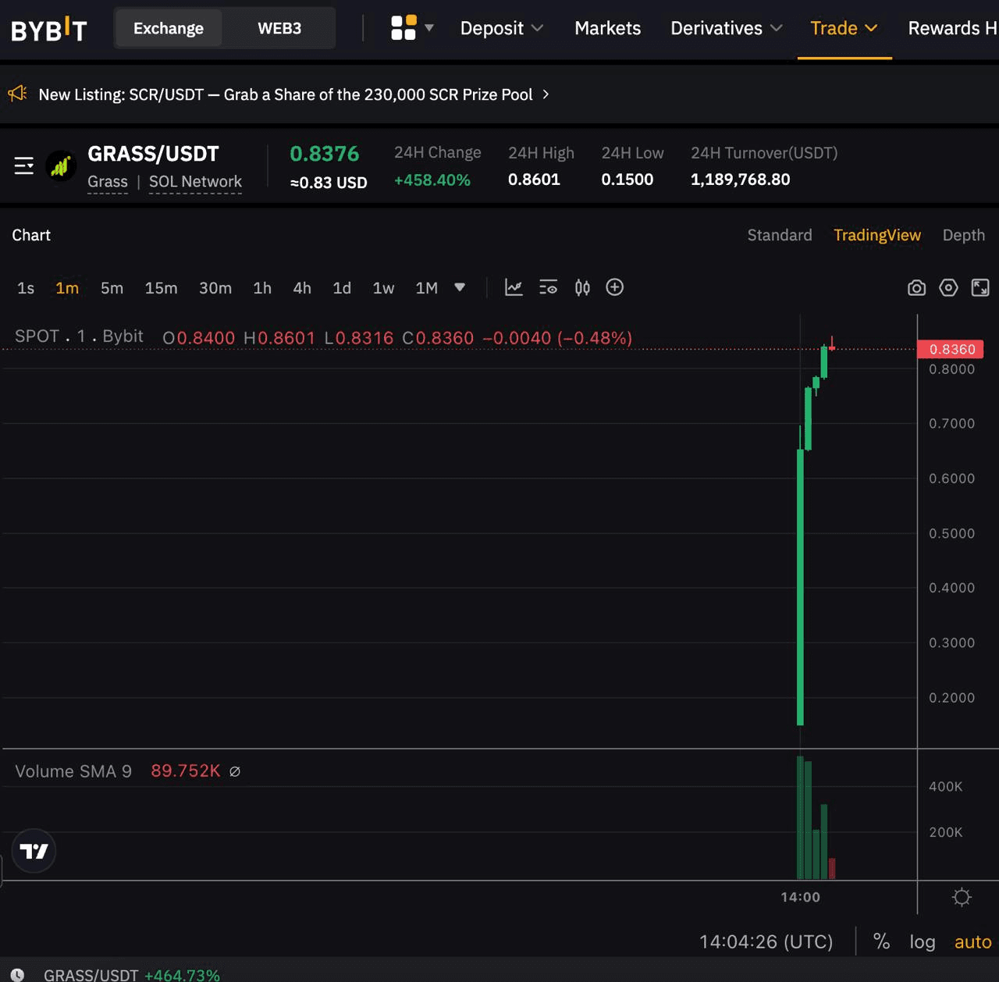The width and height of the screenshot is (999, 982).
Task: Click the GRASS token logo
Action: (x=61, y=165)
